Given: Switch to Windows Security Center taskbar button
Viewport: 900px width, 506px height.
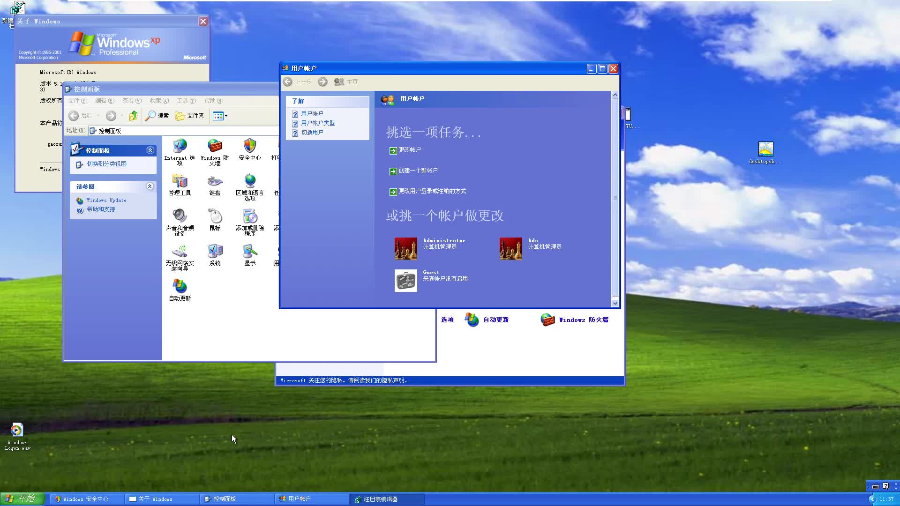Looking at the screenshot, I should [x=86, y=499].
